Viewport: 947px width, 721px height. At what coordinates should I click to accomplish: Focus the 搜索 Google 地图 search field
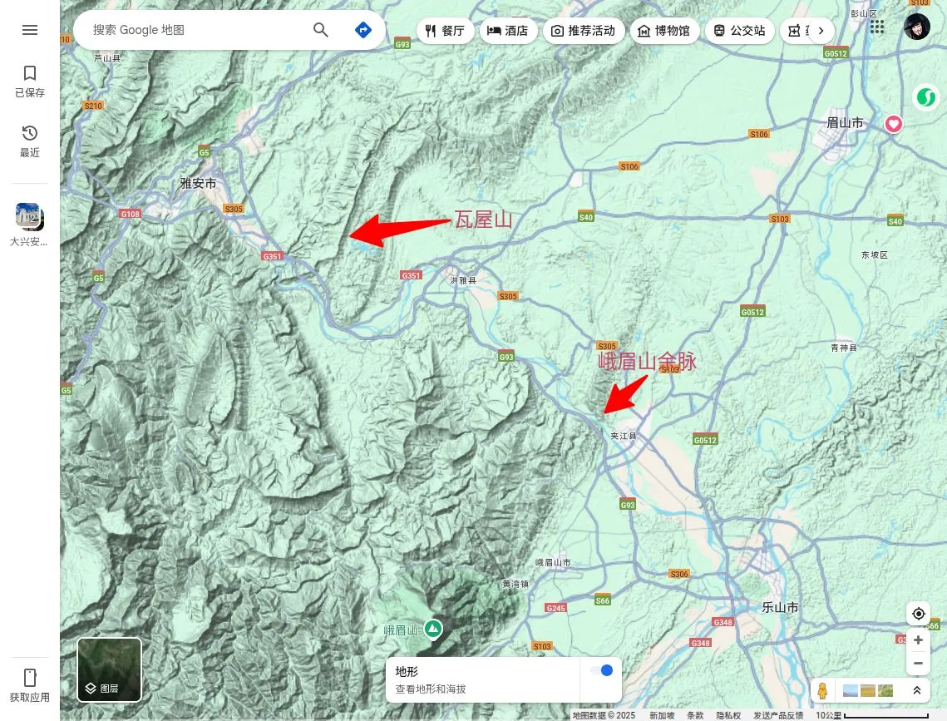195,30
